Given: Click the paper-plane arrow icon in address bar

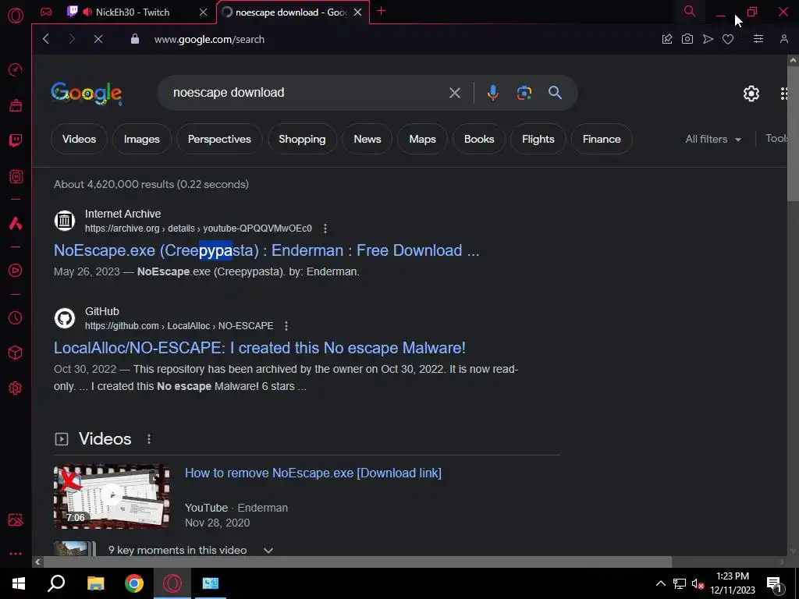Looking at the screenshot, I should tap(708, 39).
